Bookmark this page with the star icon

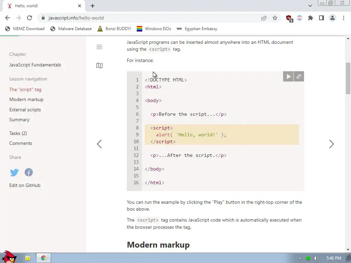pos(275,18)
